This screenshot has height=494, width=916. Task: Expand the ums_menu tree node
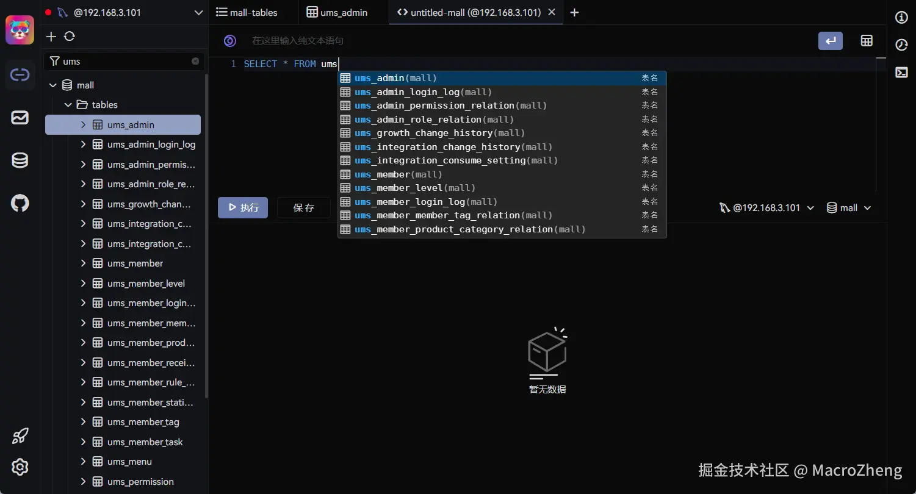click(x=84, y=462)
